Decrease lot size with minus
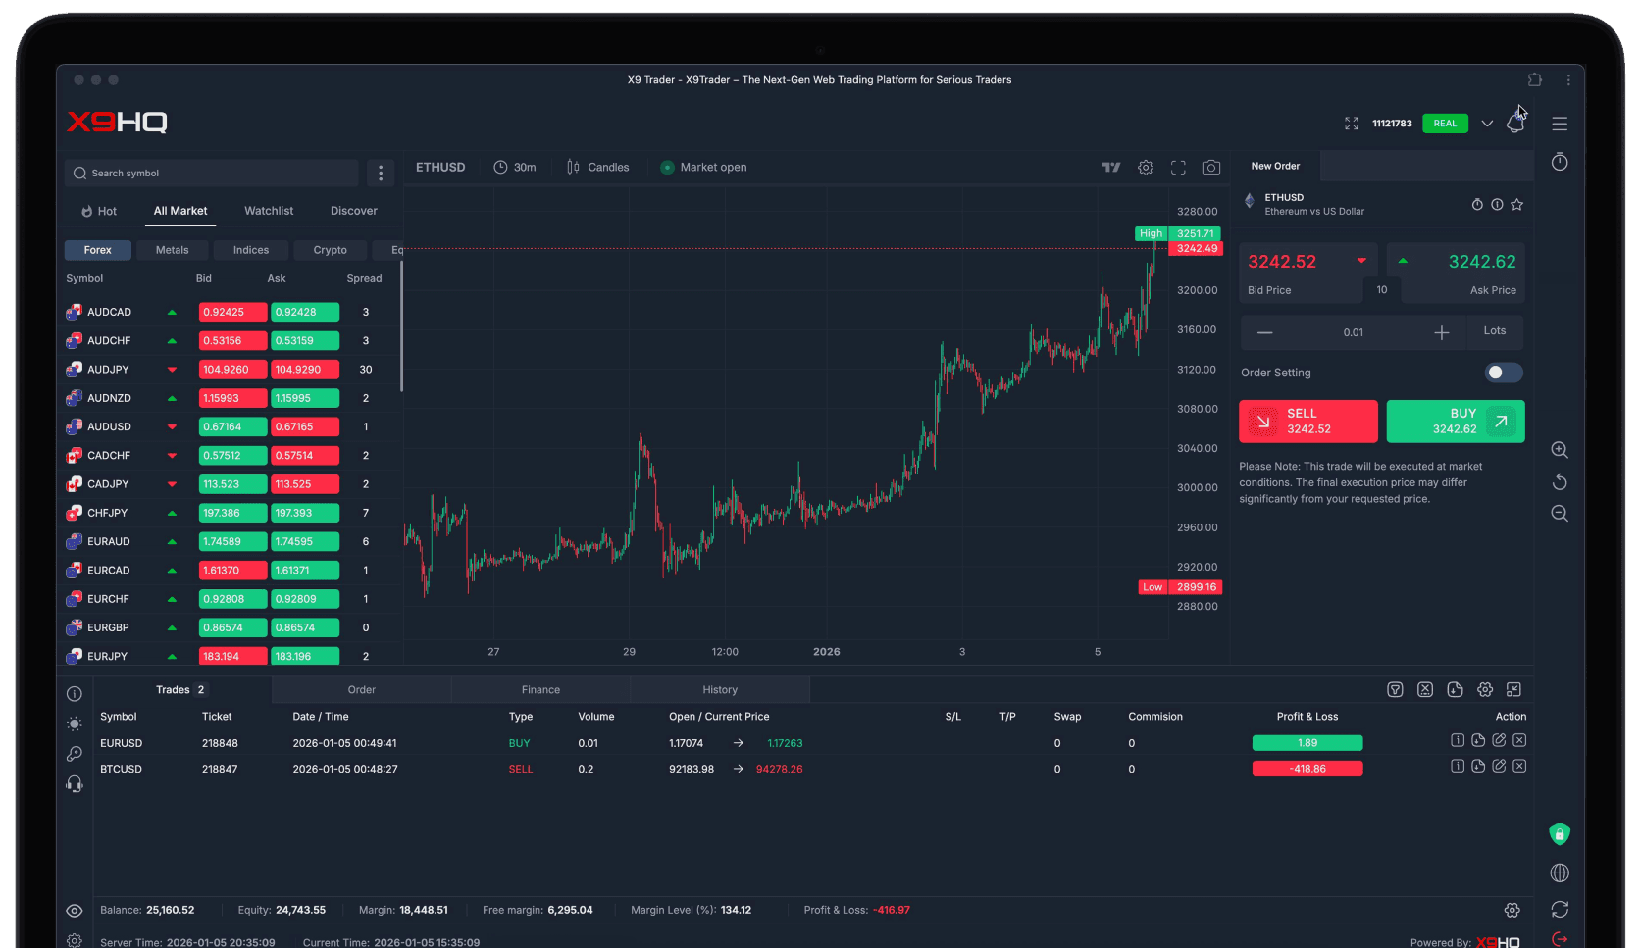Screen dimensions: 1640x948 click(x=1264, y=332)
